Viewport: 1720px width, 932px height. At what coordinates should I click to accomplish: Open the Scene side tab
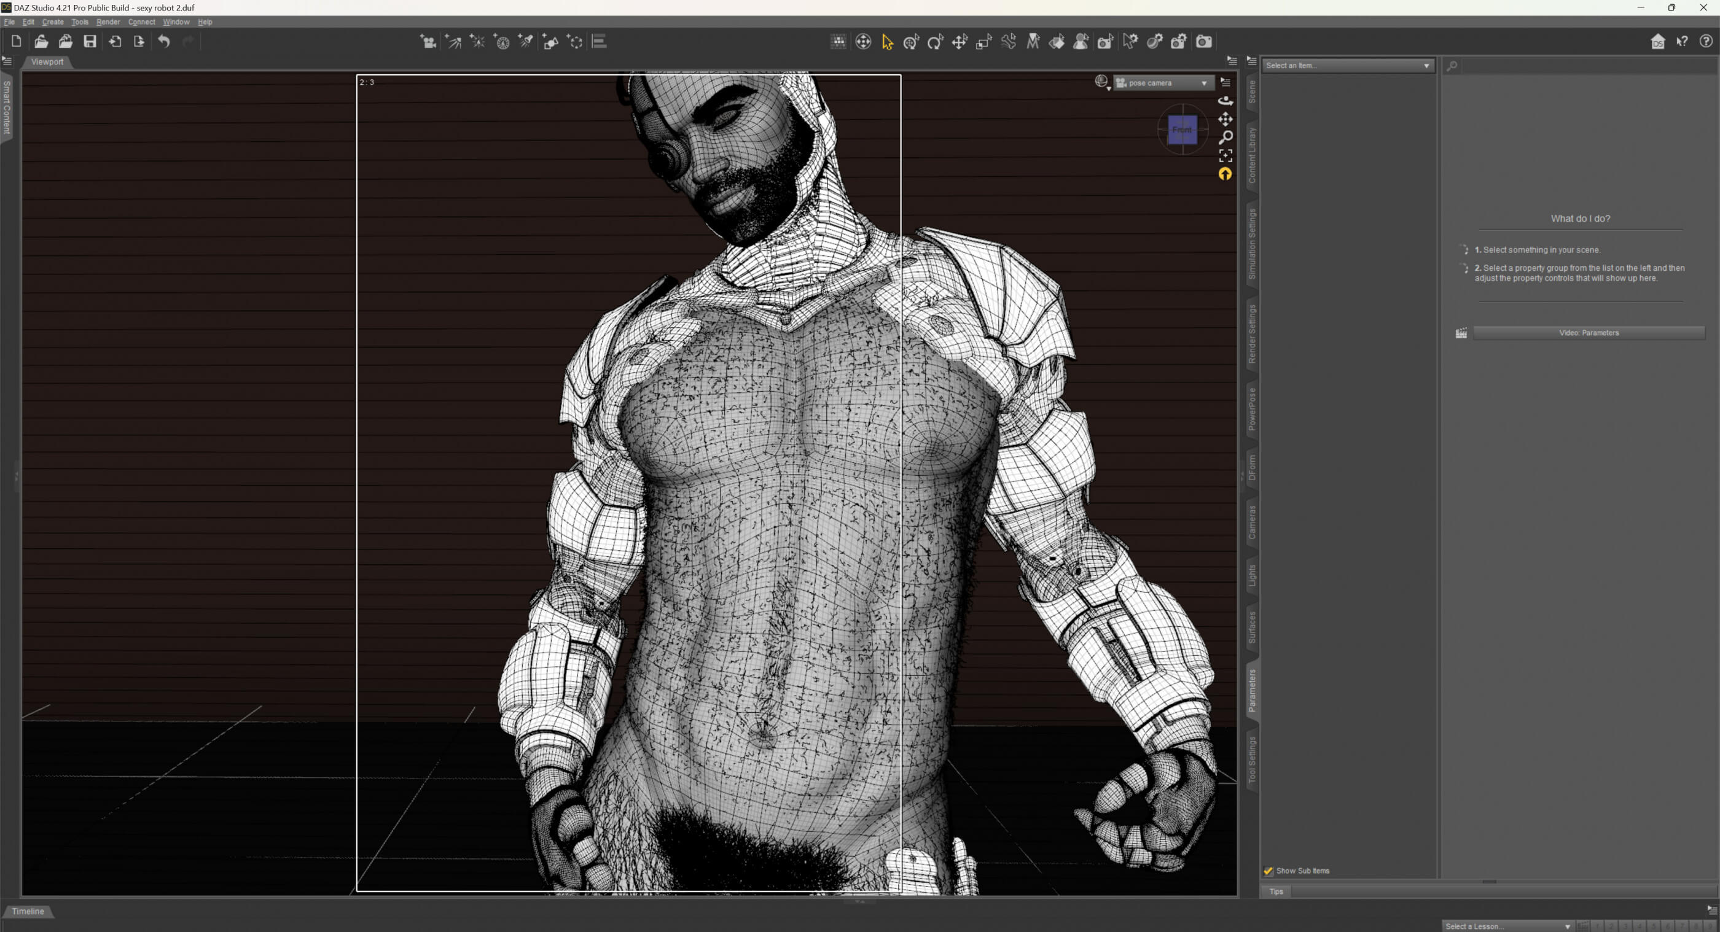click(x=1252, y=91)
